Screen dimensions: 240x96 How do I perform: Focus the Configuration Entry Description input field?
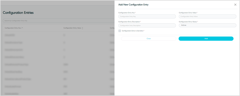point(147,25)
